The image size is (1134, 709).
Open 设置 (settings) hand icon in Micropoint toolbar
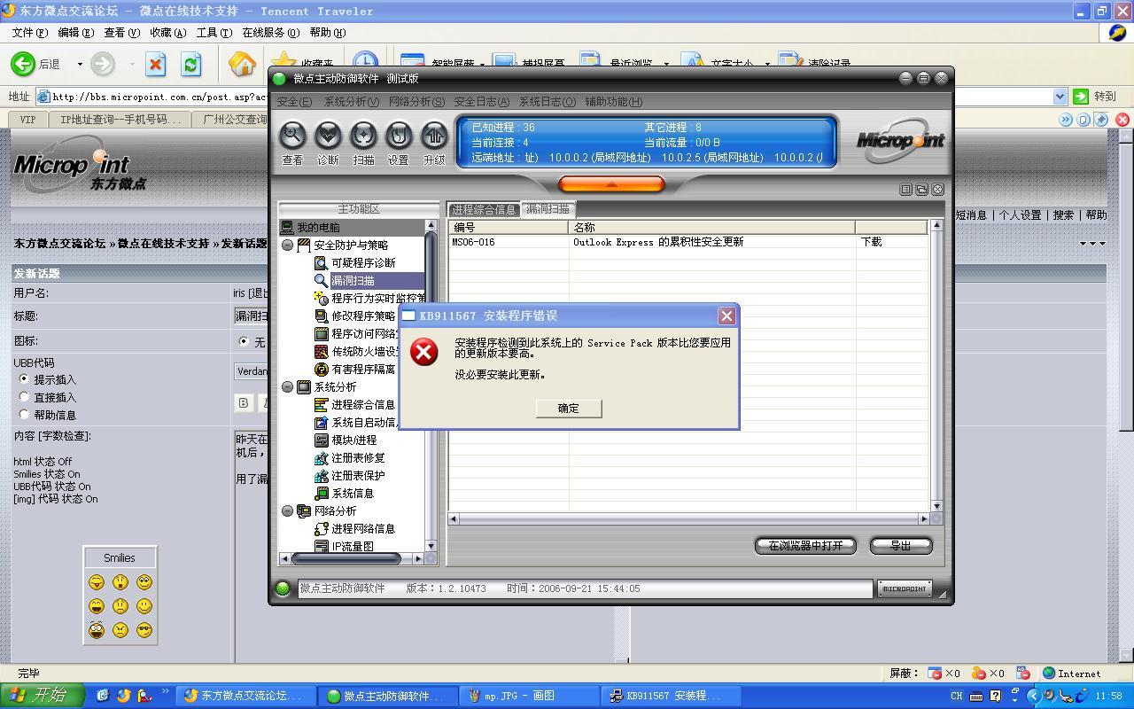399,135
